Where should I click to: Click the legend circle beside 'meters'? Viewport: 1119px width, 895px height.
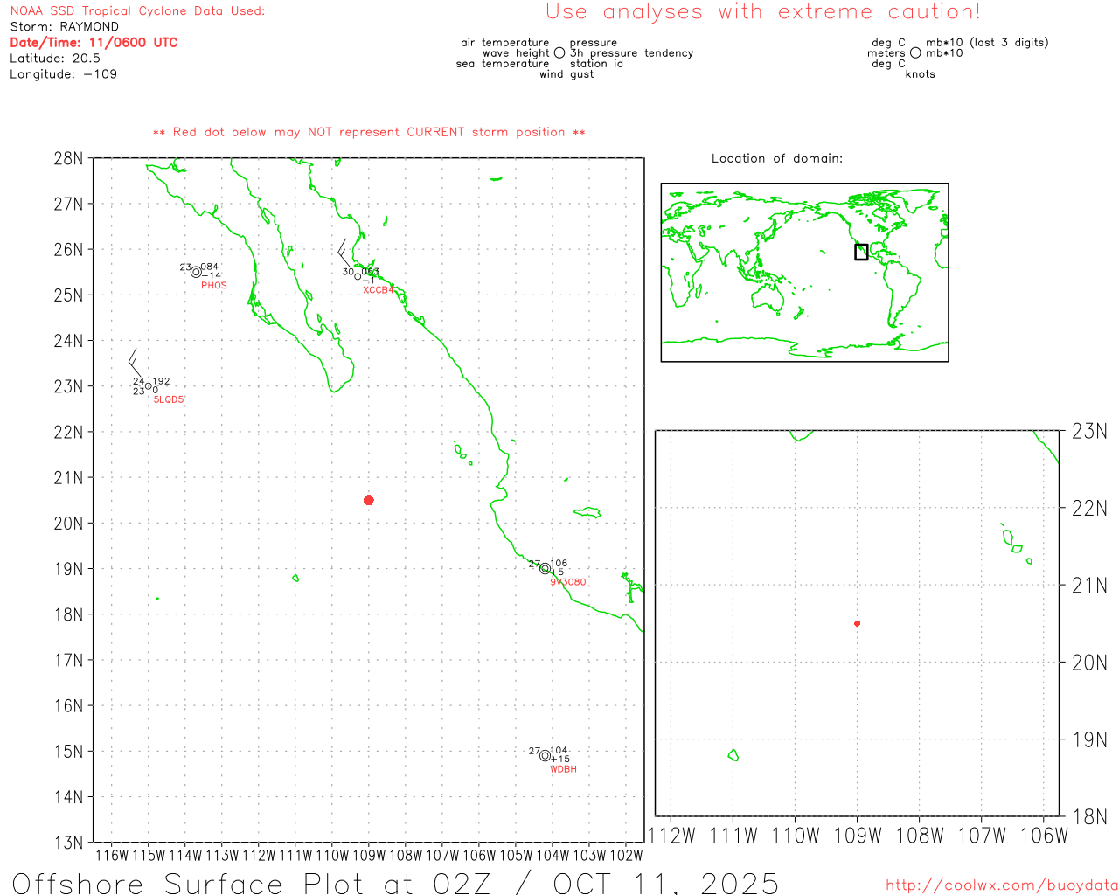(x=915, y=52)
